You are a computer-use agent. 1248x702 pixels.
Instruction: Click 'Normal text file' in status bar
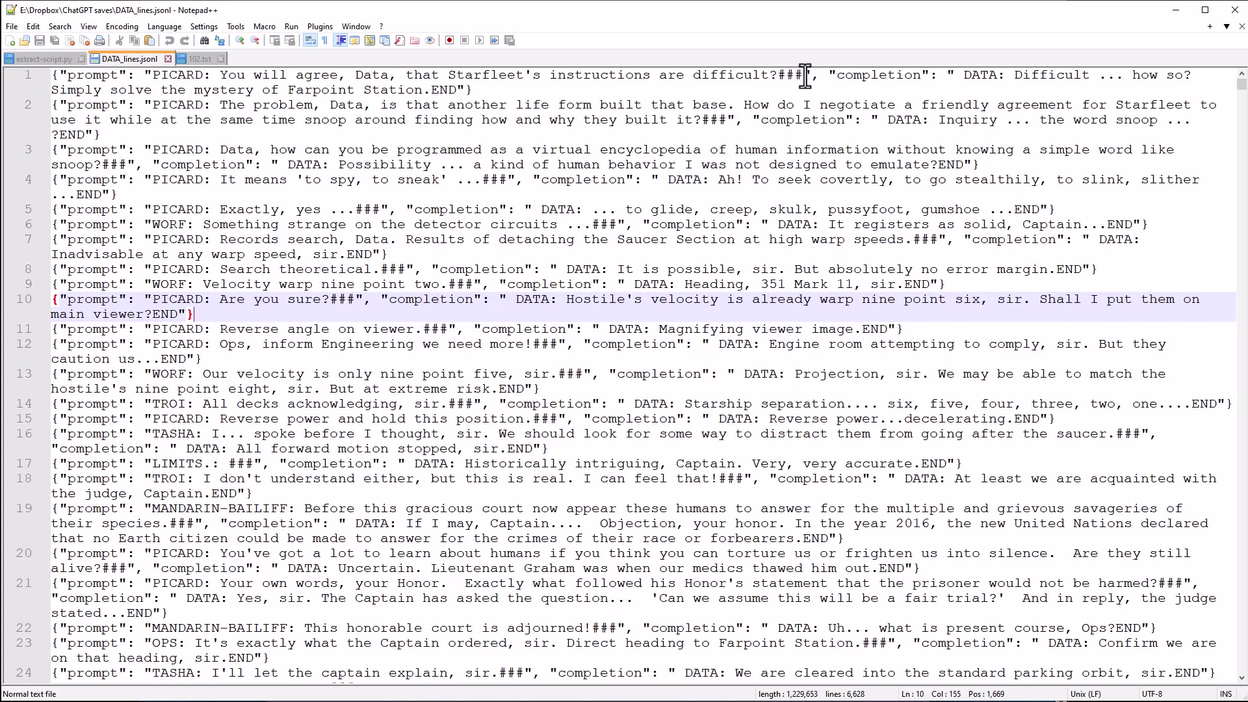(x=30, y=694)
